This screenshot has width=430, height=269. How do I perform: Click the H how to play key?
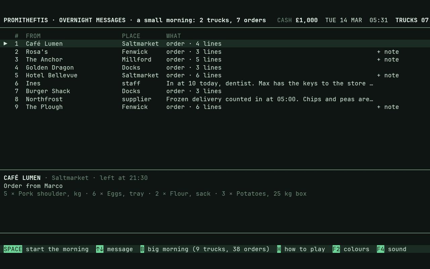point(279,249)
